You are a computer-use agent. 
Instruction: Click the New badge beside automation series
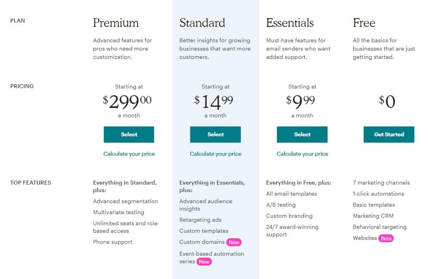click(204, 262)
